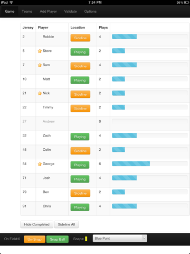Click the Un-Snap button
Screen dimensions: 190x254
click(x=34, y=239)
